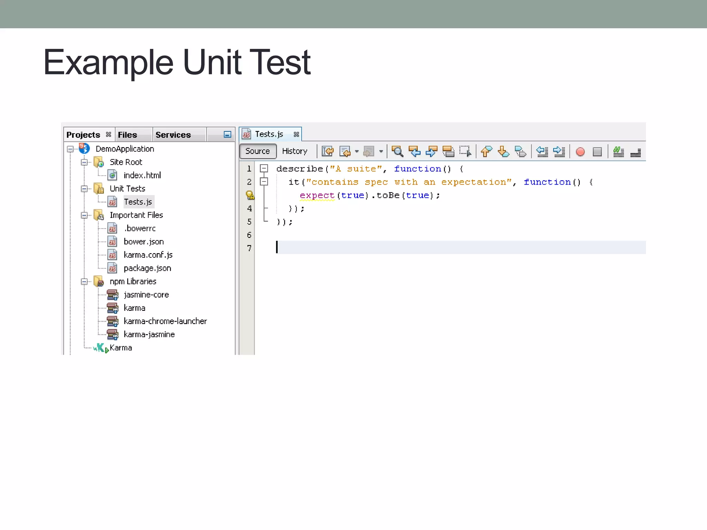Close the Tests.js editor tab
This screenshot has width=707, height=530.
pyautogui.click(x=296, y=134)
